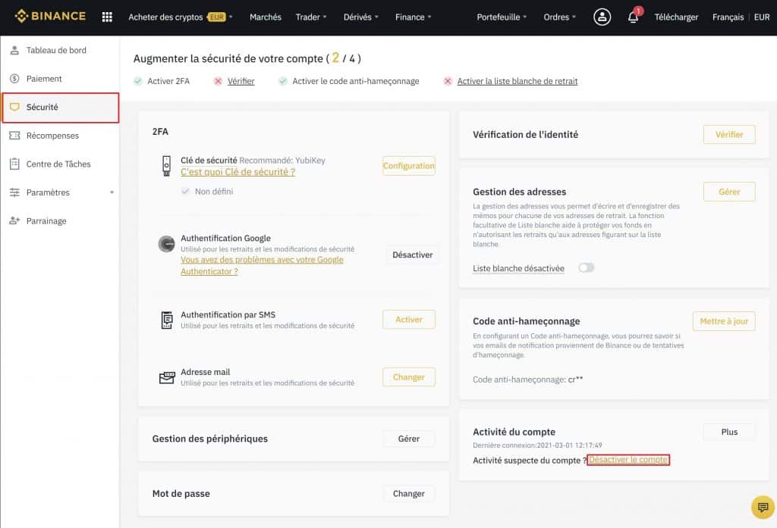Select the Tableau de bord dashboard icon

[x=13, y=50]
